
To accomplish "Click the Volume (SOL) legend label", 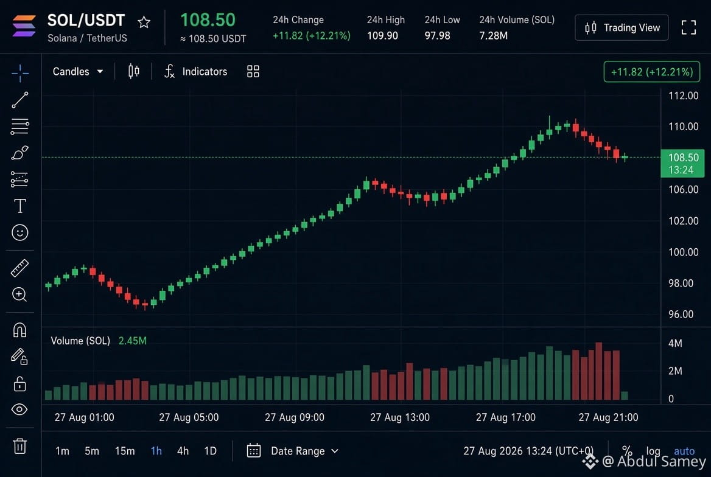I will pos(80,341).
